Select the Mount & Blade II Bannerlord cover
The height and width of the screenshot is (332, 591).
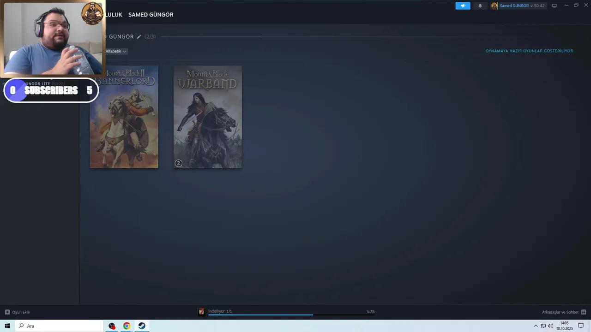[x=124, y=117]
